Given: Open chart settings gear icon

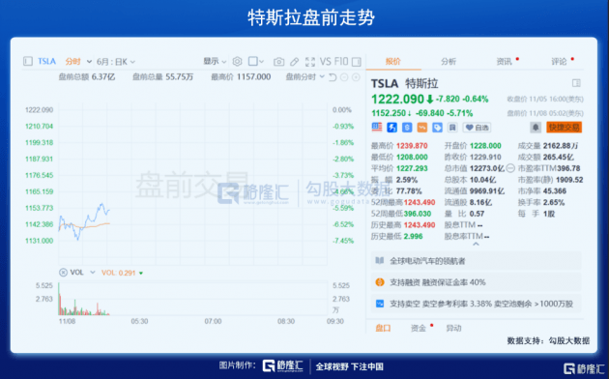Looking at the screenshot, I should pos(237,61).
